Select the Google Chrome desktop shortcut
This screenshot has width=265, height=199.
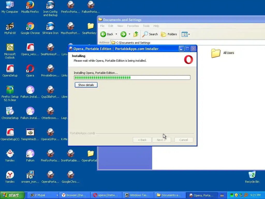(30, 28)
